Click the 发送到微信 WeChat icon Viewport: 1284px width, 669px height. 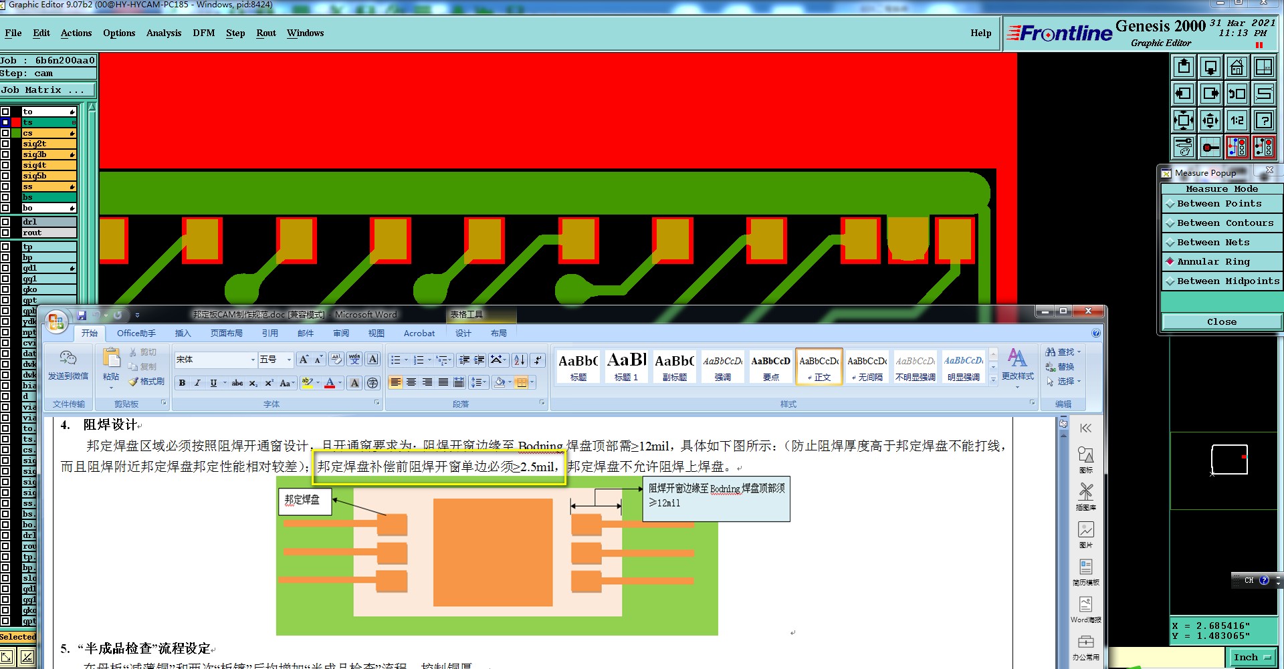tap(68, 365)
